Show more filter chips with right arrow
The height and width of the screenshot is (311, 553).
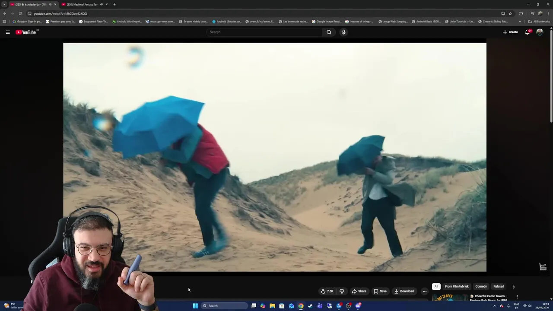pyautogui.click(x=514, y=287)
